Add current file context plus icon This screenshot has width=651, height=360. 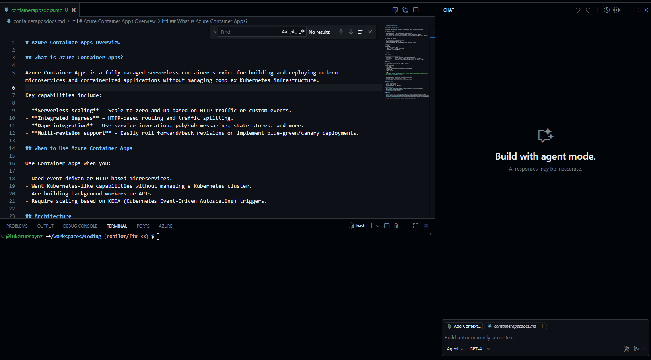[542, 326]
